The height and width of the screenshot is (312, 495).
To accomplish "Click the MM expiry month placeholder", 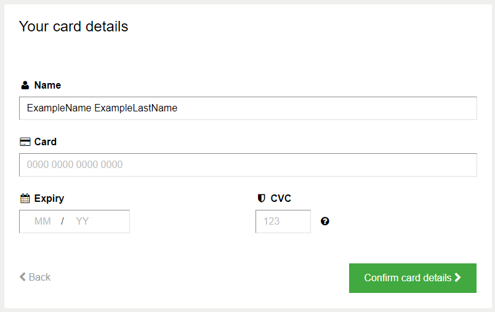I will (x=42, y=221).
